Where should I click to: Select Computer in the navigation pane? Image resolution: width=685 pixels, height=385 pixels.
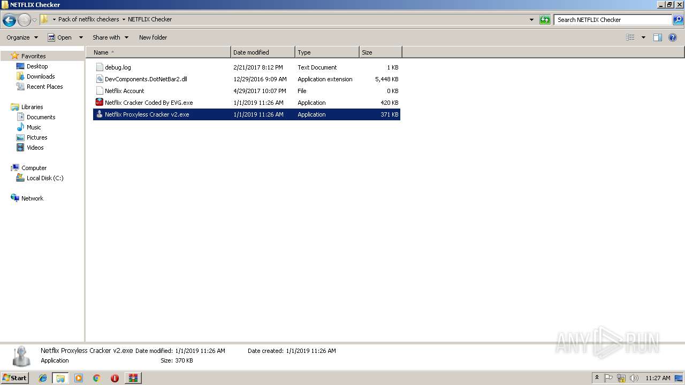34,168
